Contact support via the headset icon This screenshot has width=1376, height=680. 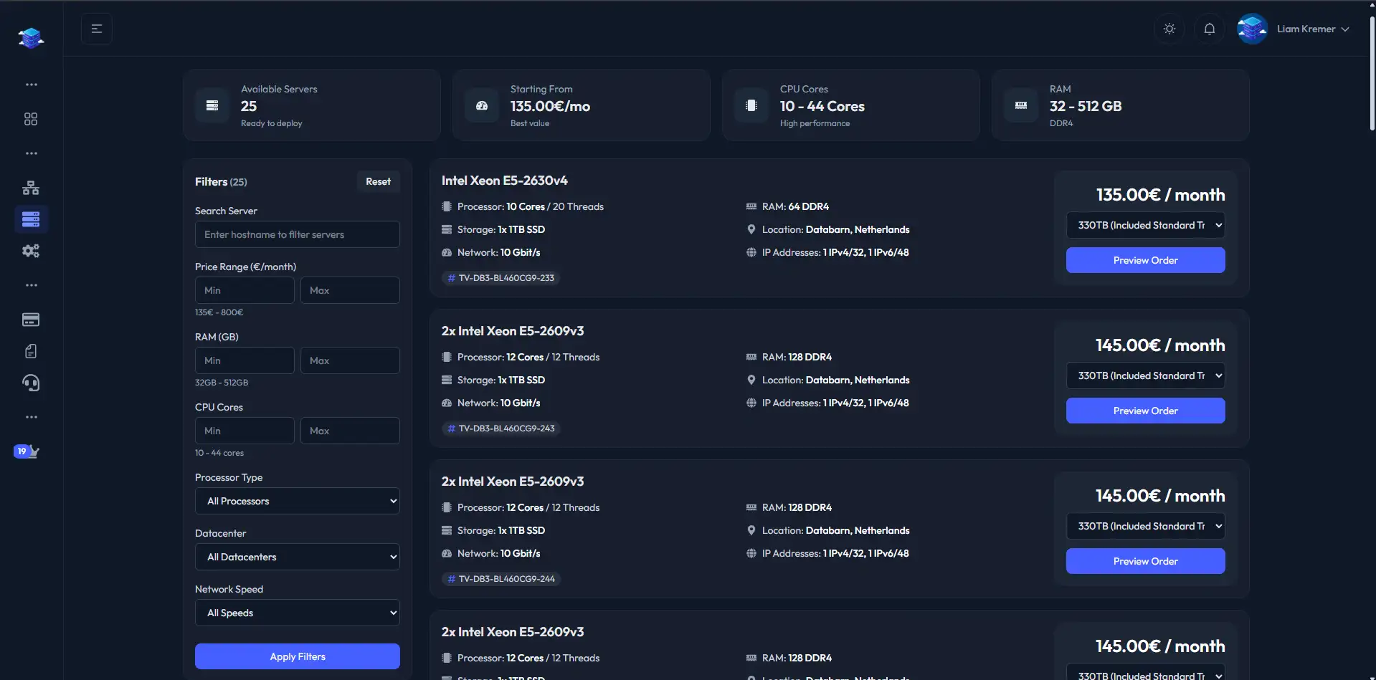[30, 383]
